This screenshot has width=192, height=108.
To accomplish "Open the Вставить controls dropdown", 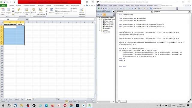I will pos(34,11).
